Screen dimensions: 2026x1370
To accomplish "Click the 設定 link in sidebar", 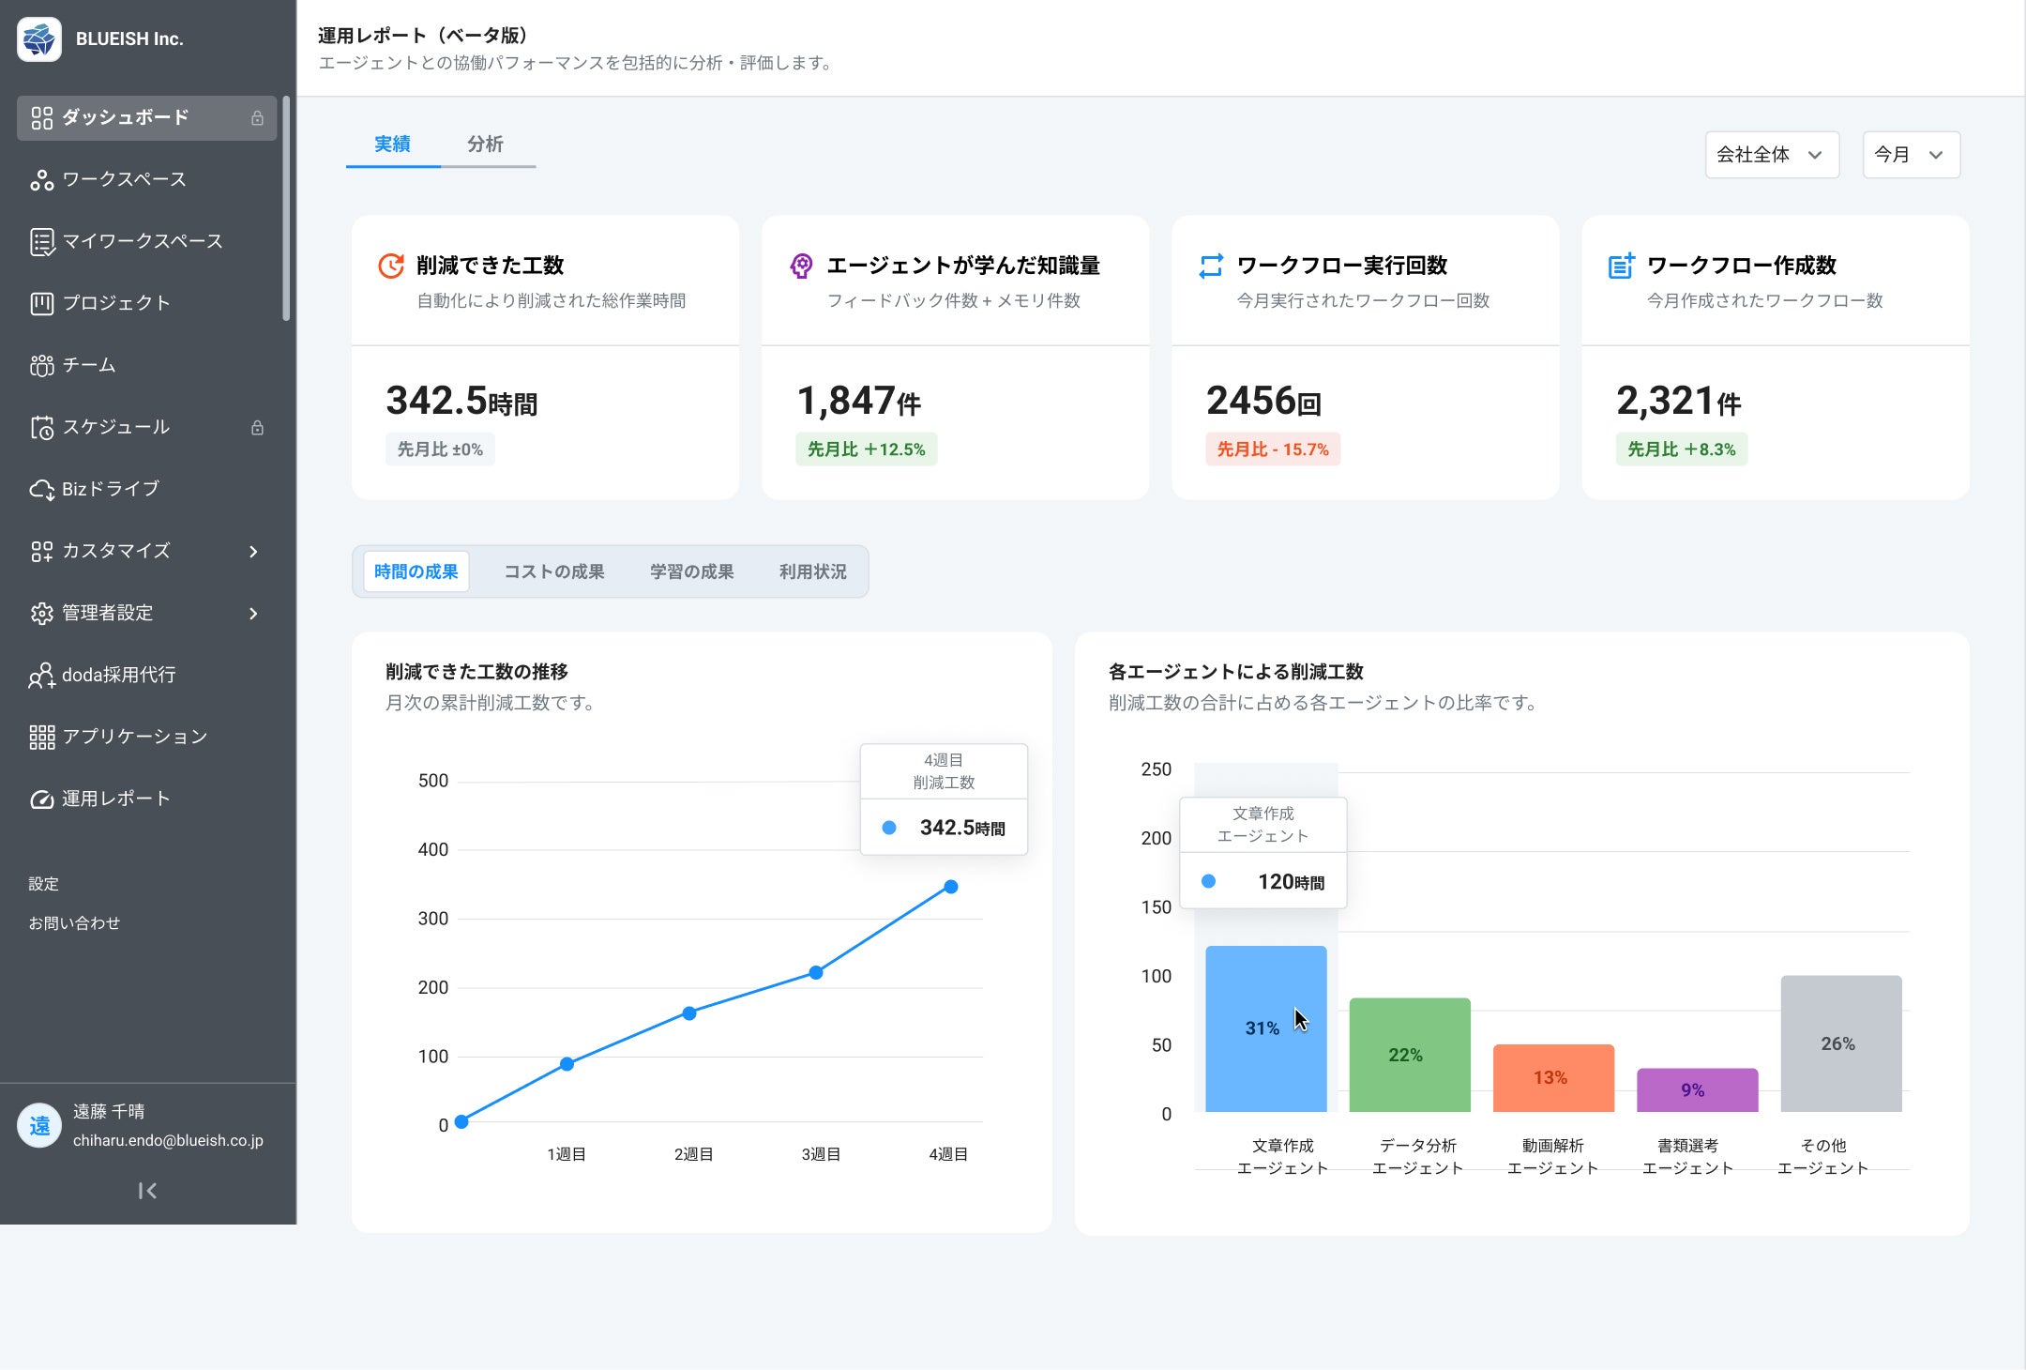I will pyautogui.click(x=43, y=884).
